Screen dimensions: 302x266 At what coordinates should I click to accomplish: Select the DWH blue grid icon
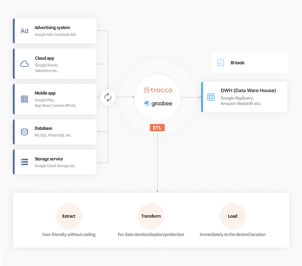point(211,97)
